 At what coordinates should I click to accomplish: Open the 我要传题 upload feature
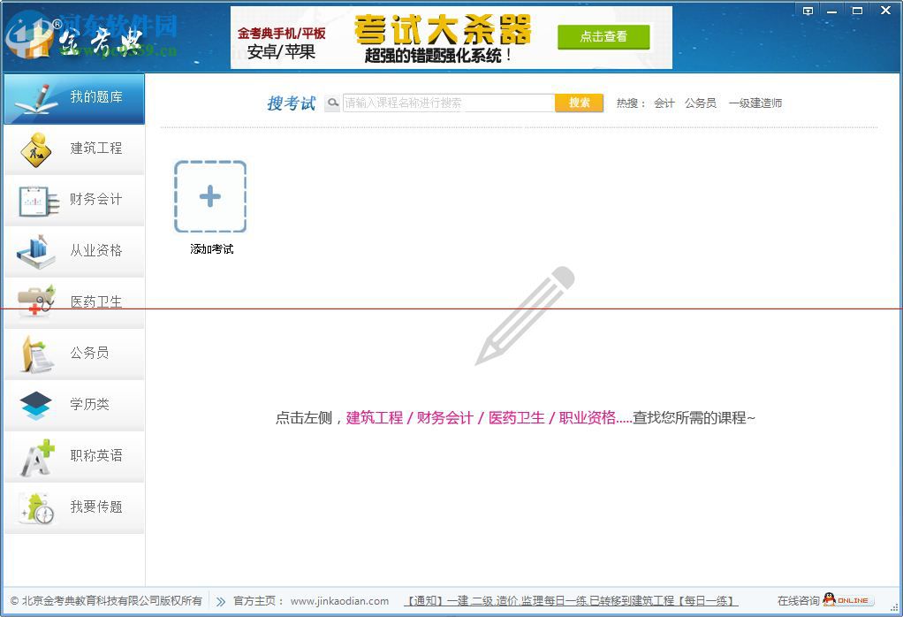coord(72,508)
